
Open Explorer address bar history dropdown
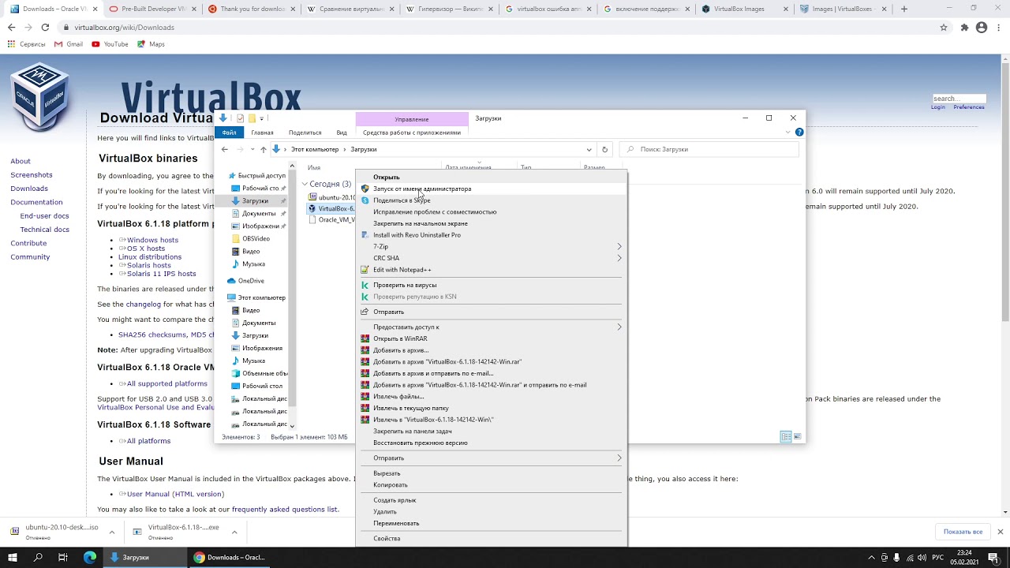[589, 149]
